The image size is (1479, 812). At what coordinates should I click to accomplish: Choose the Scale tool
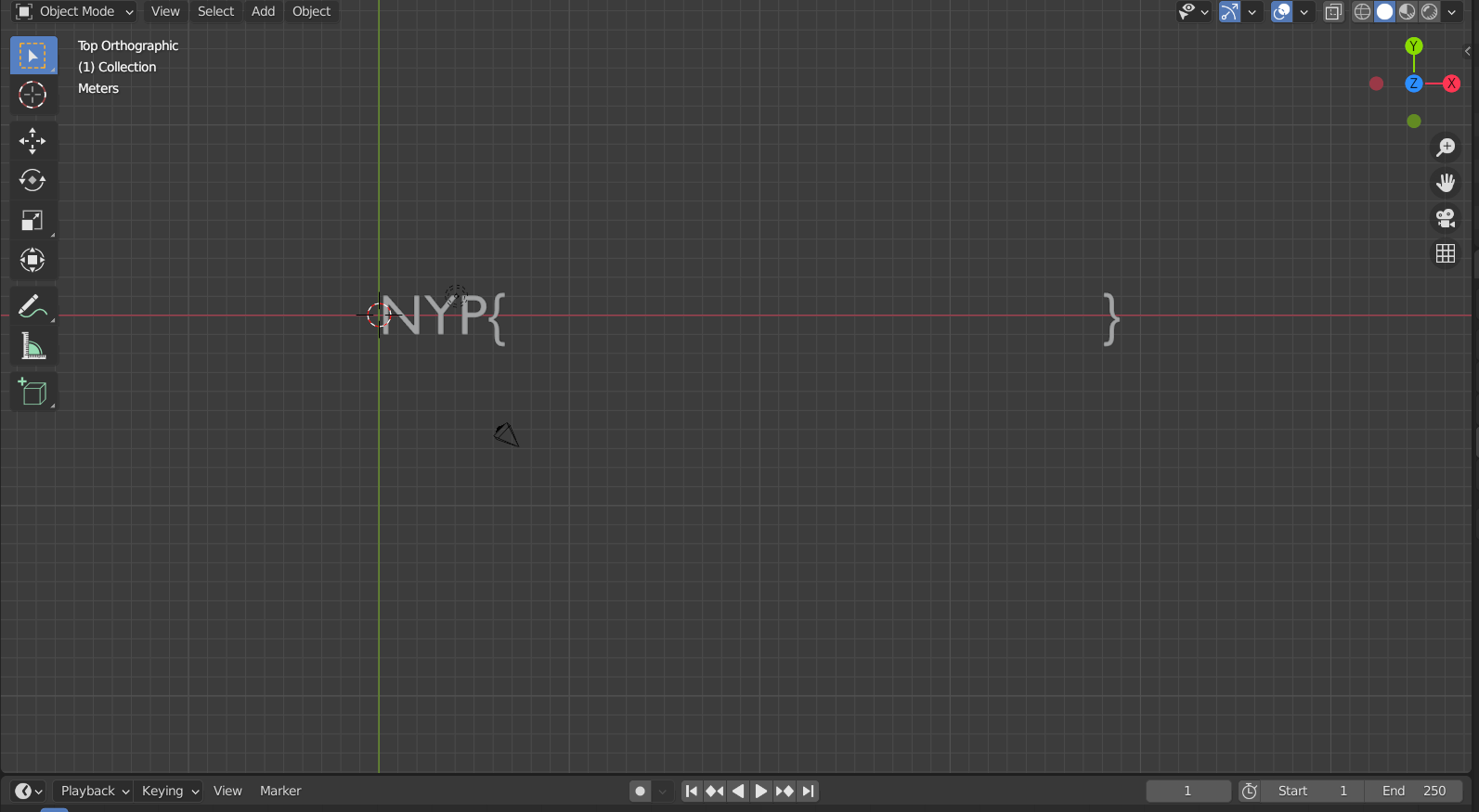(x=32, y=221)
